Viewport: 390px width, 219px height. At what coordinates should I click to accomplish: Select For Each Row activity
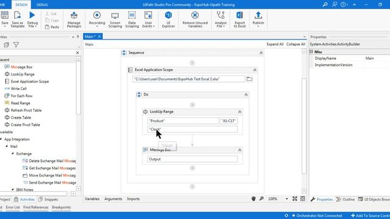pyautogui.click(x=21, y=96)
